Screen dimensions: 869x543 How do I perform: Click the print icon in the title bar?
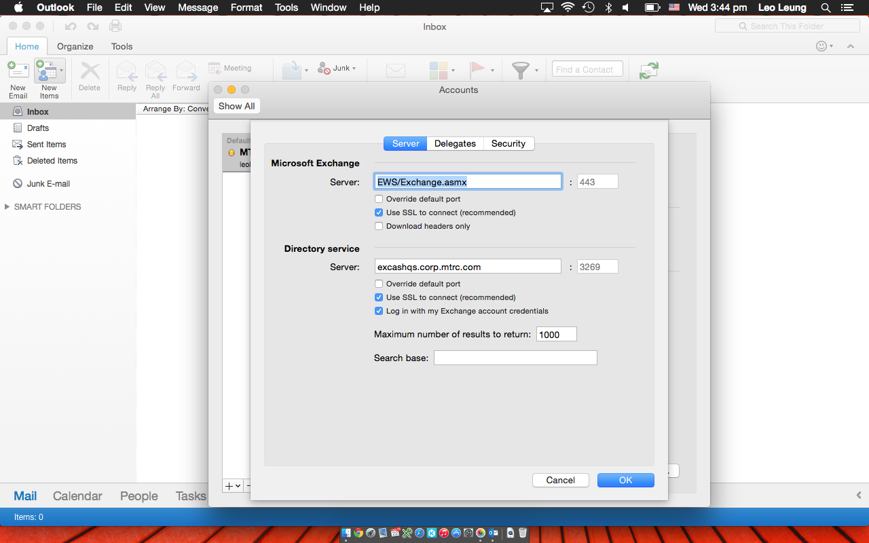click(x=115, y=26)
